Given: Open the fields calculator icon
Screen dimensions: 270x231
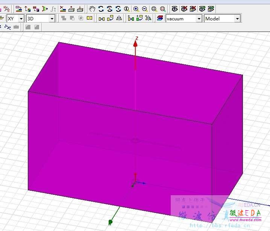Looking at the screenshot, I should pyautogui.click(x=53, y=9).
